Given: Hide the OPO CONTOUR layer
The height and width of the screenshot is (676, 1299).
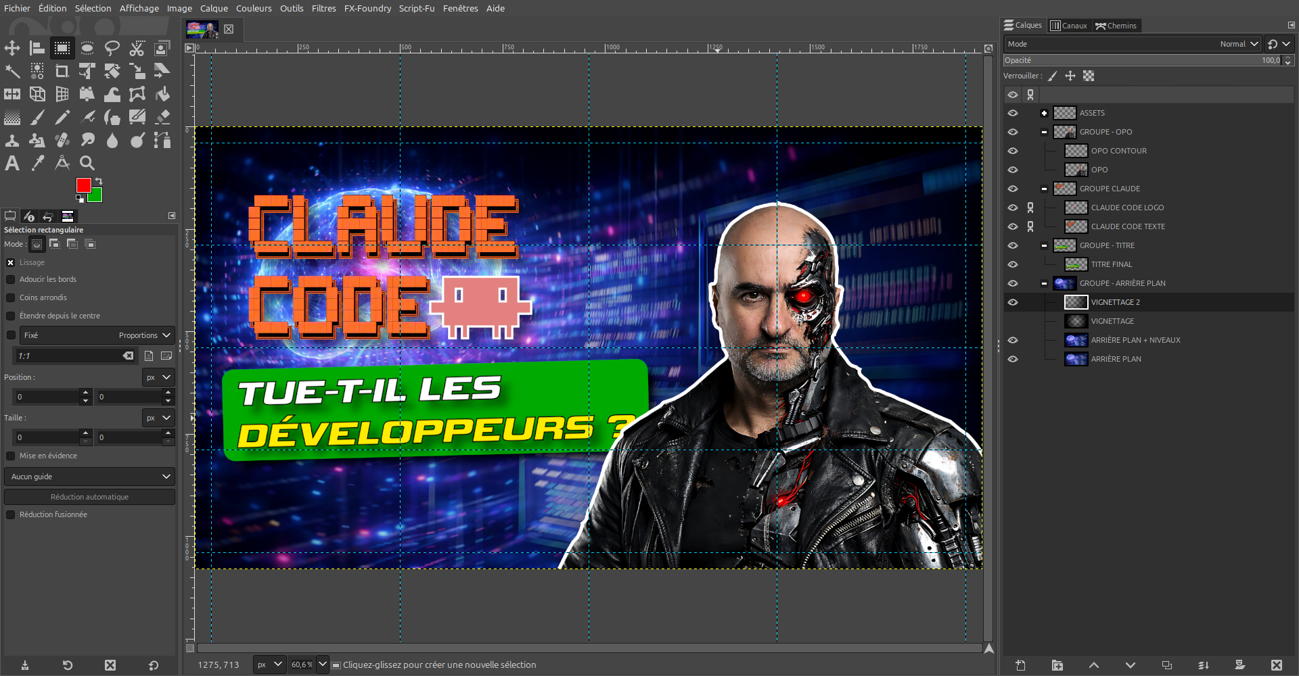Looking at the screenshot, I should coord(1013,151).
